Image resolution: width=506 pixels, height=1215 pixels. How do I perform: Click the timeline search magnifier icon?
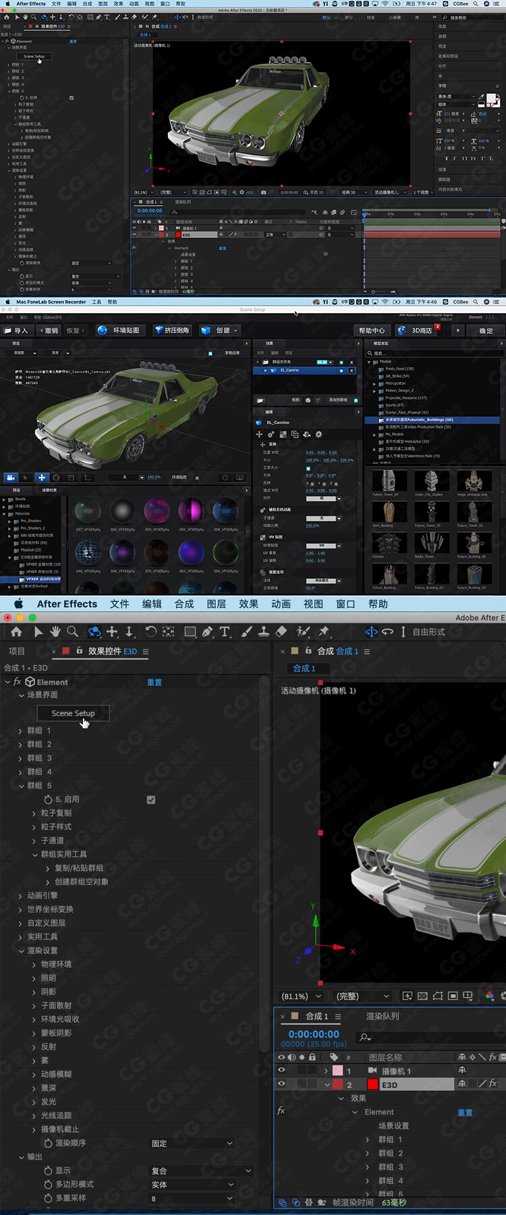point(365,1037)
